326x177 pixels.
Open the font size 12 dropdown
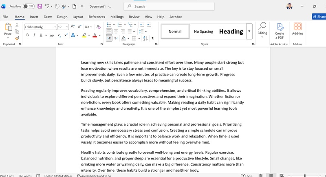[x=67, y=27]
